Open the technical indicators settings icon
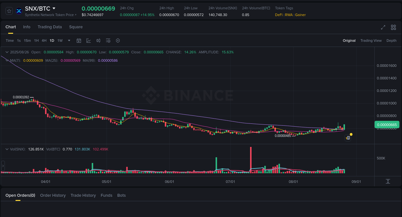The image size is (402, 217). click(x=108, y=41)
